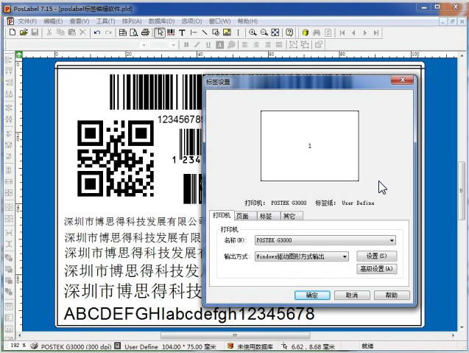Create a new label file

tap(13, 32)
